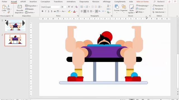The width and height of the screenshot is (179, 100).
Task: Open the Fichier menu
Action: [x=4, y=2]
